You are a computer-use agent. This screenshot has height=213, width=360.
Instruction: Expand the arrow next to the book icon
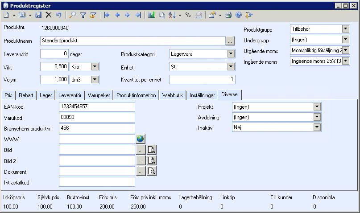click(30, 15)
